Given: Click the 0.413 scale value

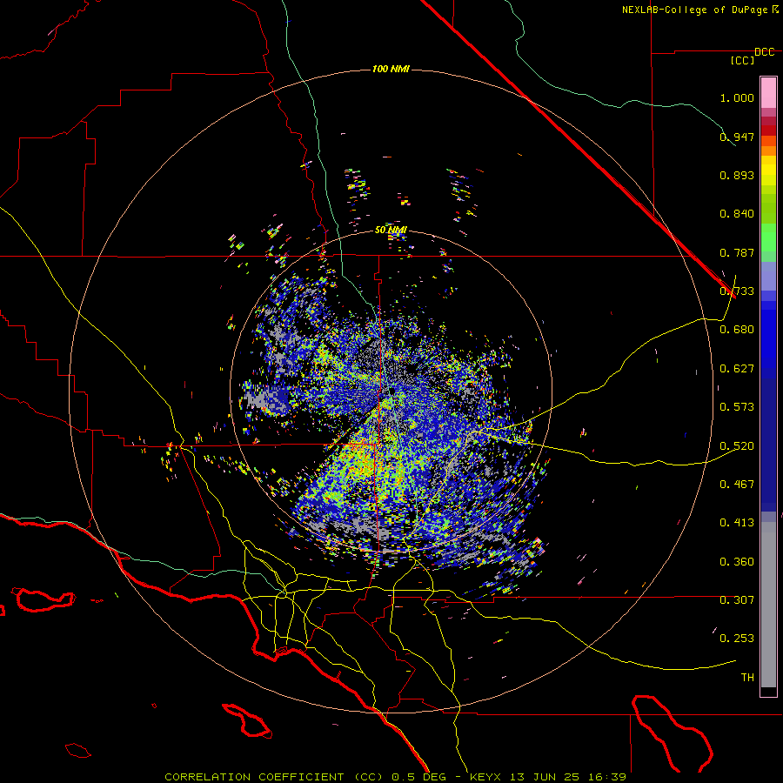Looking at the screenshot, I should pos(737,523).
